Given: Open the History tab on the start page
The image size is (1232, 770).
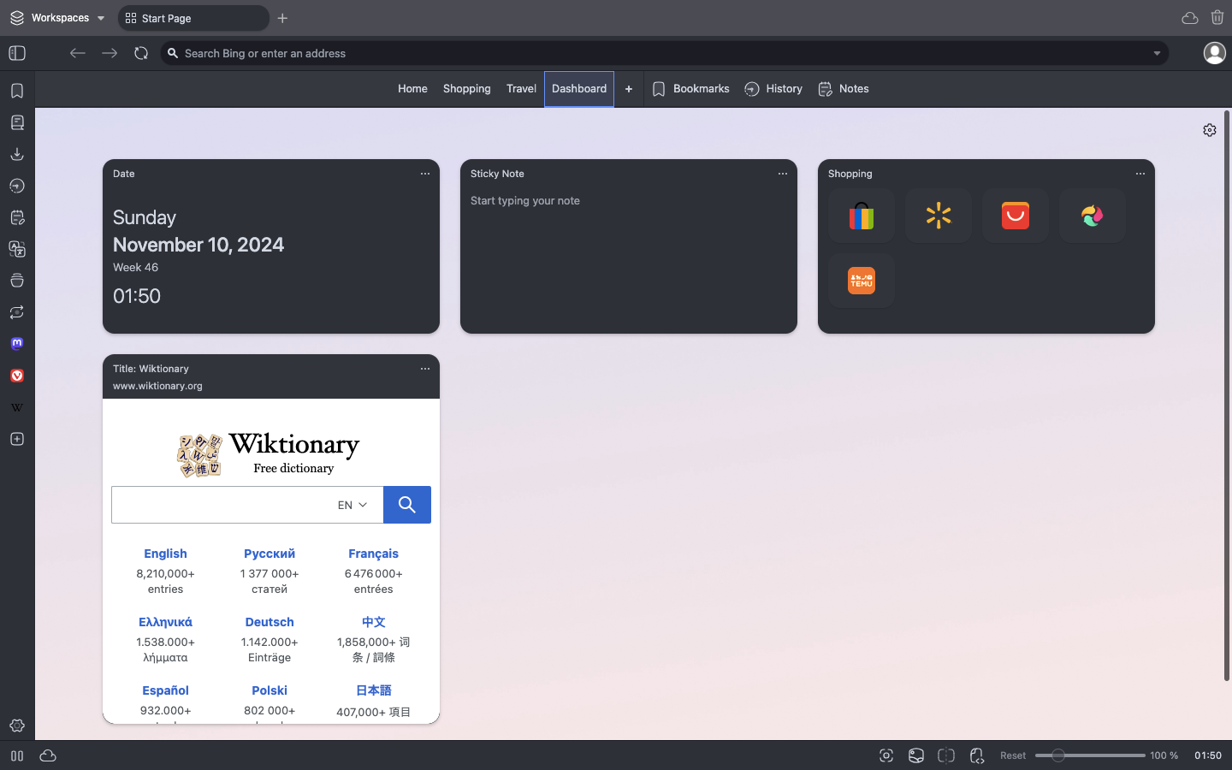Looking at the screenshot, I should 773,89.
